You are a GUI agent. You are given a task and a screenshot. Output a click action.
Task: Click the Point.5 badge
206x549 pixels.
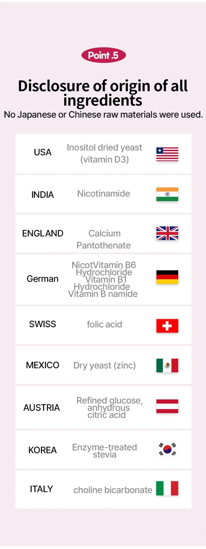click(103, 55)
